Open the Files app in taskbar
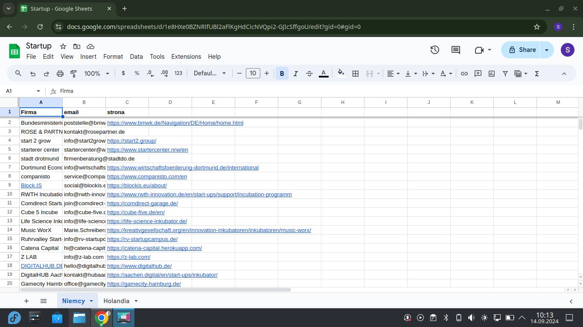583x327 pixels. pos(79,318)
